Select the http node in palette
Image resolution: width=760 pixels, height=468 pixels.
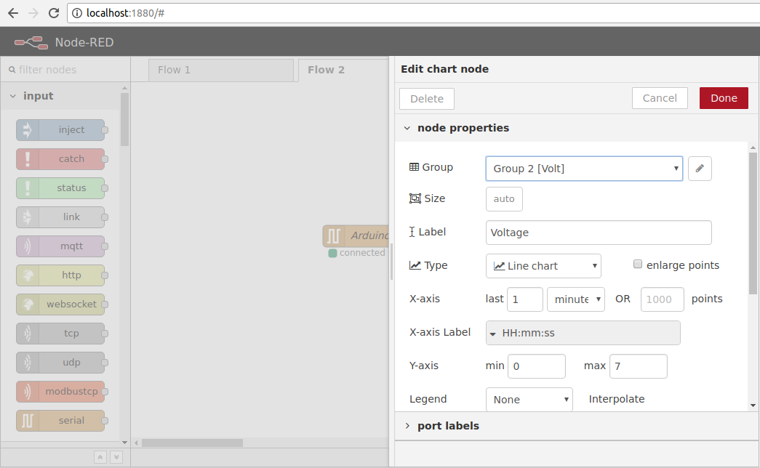click(60, 275)
